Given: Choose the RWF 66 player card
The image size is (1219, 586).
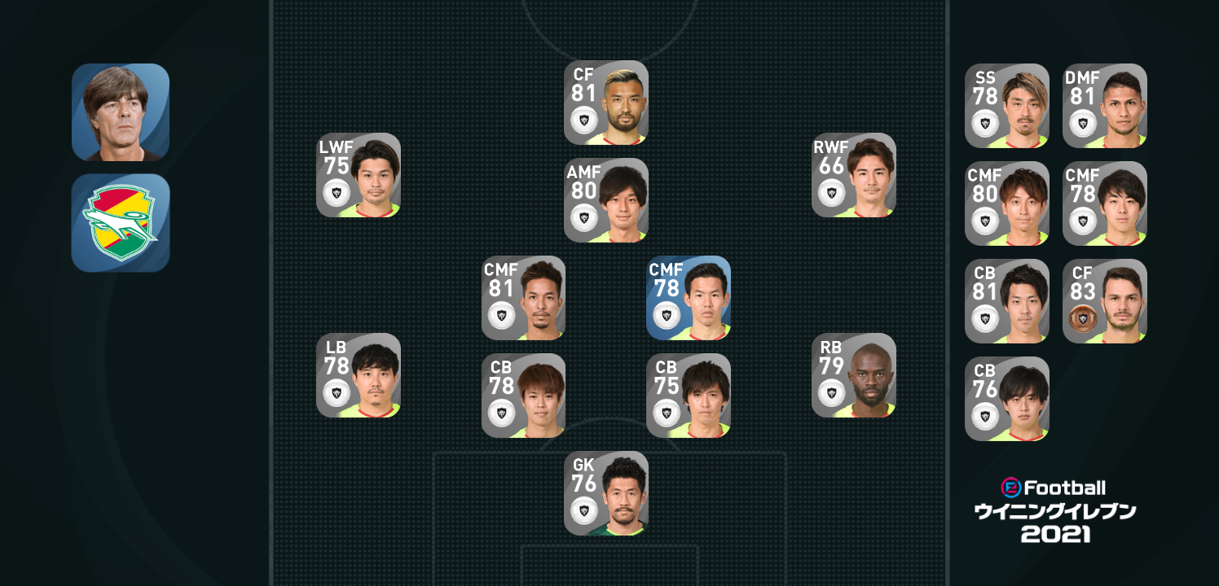Looking at the screenshot, I should coord(854,175).
